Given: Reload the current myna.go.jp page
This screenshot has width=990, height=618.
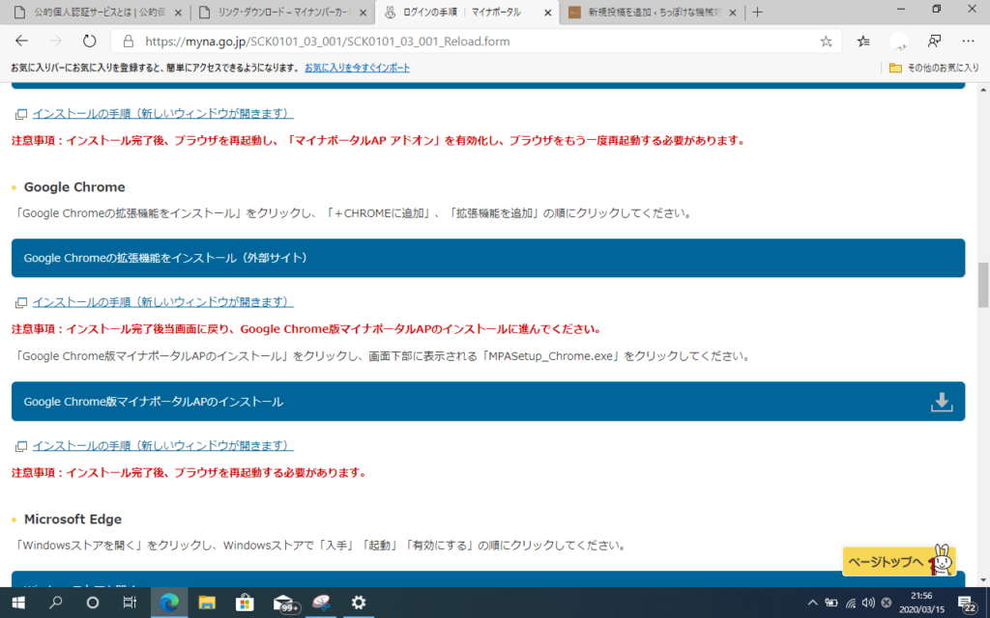Looking at the screenshot, I should 89,41.
